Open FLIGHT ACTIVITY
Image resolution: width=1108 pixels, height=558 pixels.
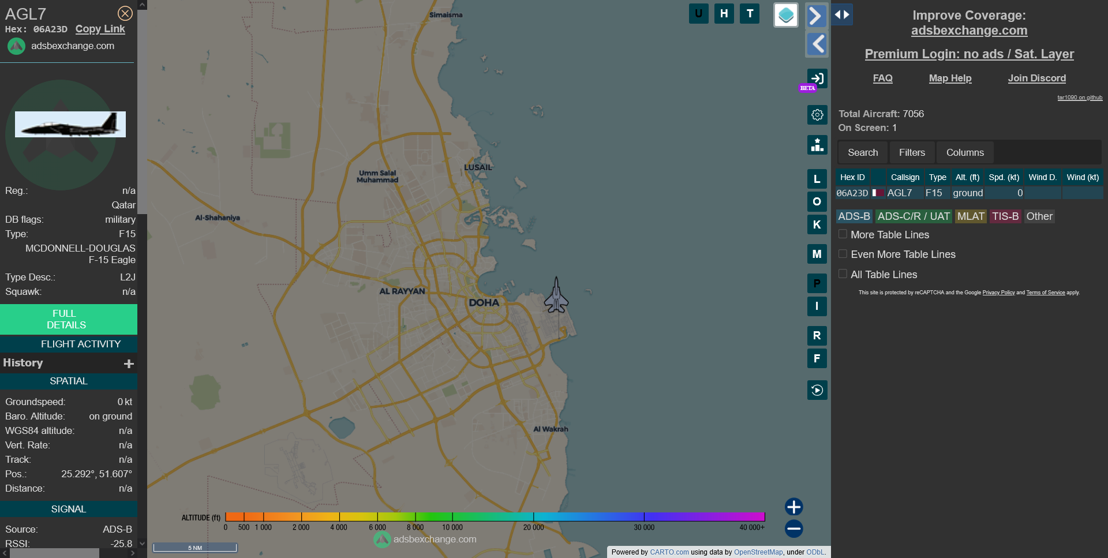[68, 344]
